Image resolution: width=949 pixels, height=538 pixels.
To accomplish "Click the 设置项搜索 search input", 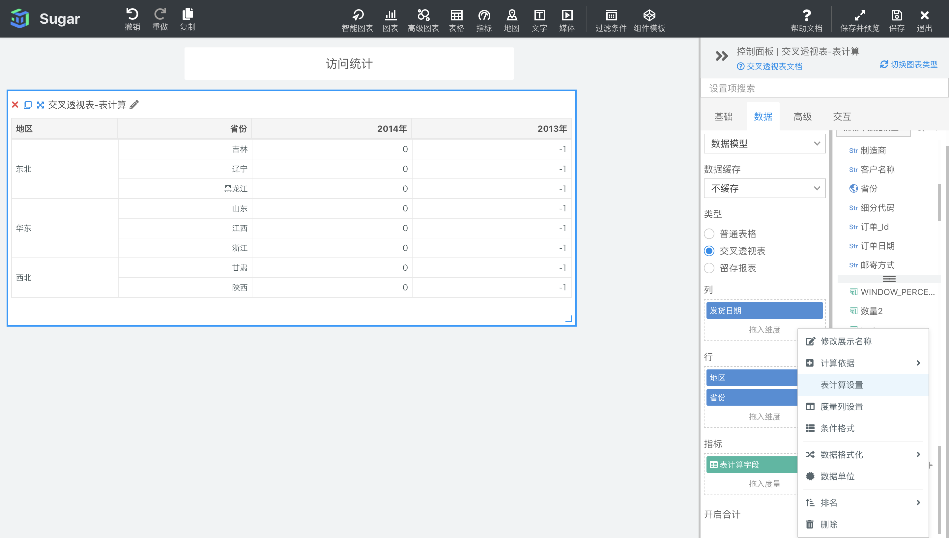I will click(824, 88).
